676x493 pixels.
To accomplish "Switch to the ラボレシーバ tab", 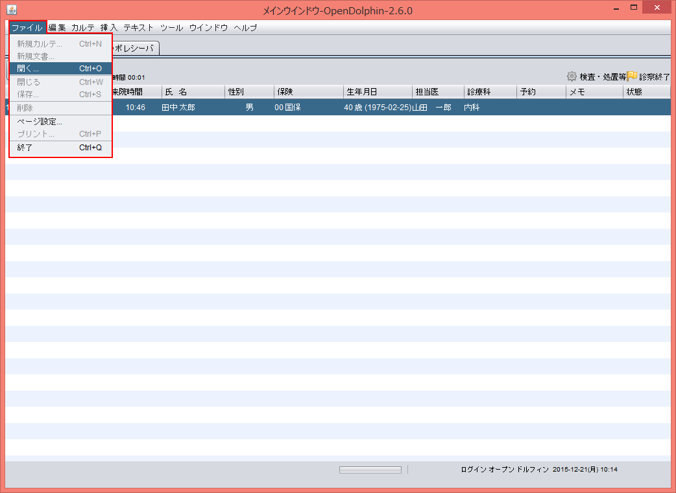I will pyautogui.click(x=135, y=48).
